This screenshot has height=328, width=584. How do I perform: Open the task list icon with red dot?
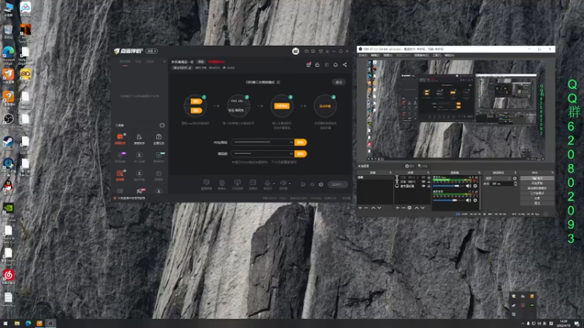(x=308, y=65)
